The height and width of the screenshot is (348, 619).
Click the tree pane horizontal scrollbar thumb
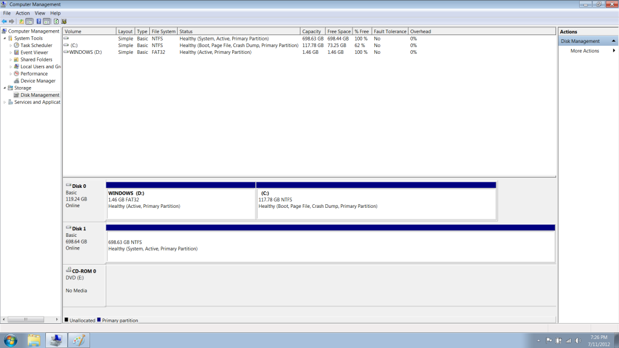coord(25,319)
